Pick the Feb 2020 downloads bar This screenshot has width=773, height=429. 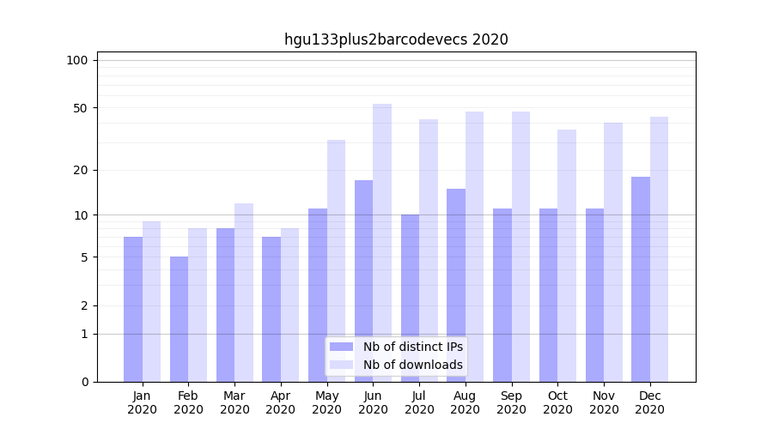tap(198, 305)
